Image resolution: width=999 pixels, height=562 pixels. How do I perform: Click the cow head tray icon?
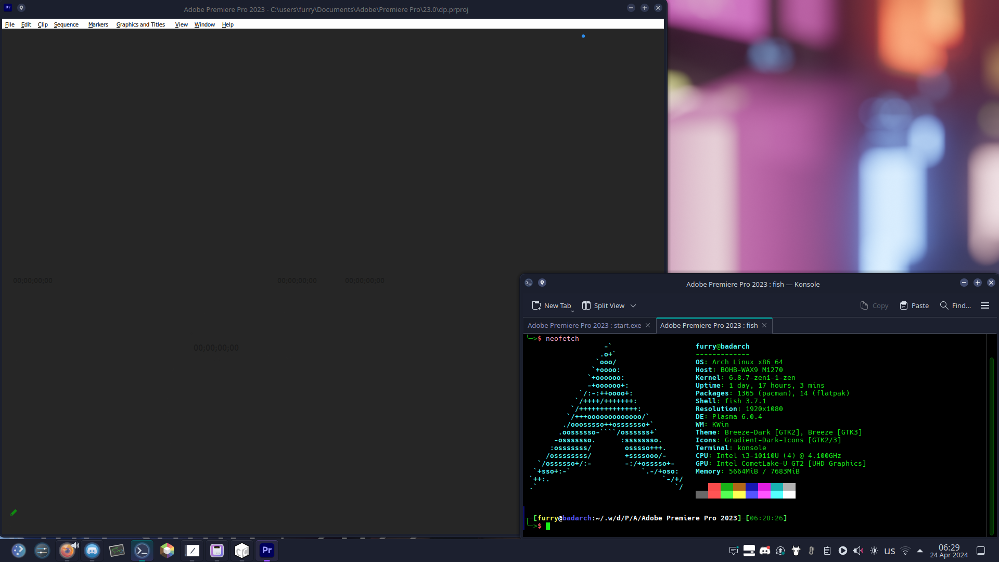796,551
